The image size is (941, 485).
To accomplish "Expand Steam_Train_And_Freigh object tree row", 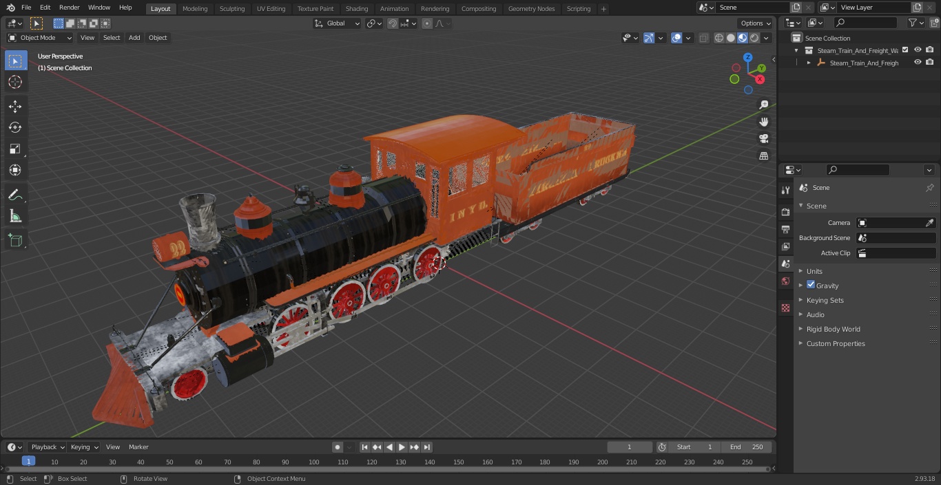I will 809,63.
